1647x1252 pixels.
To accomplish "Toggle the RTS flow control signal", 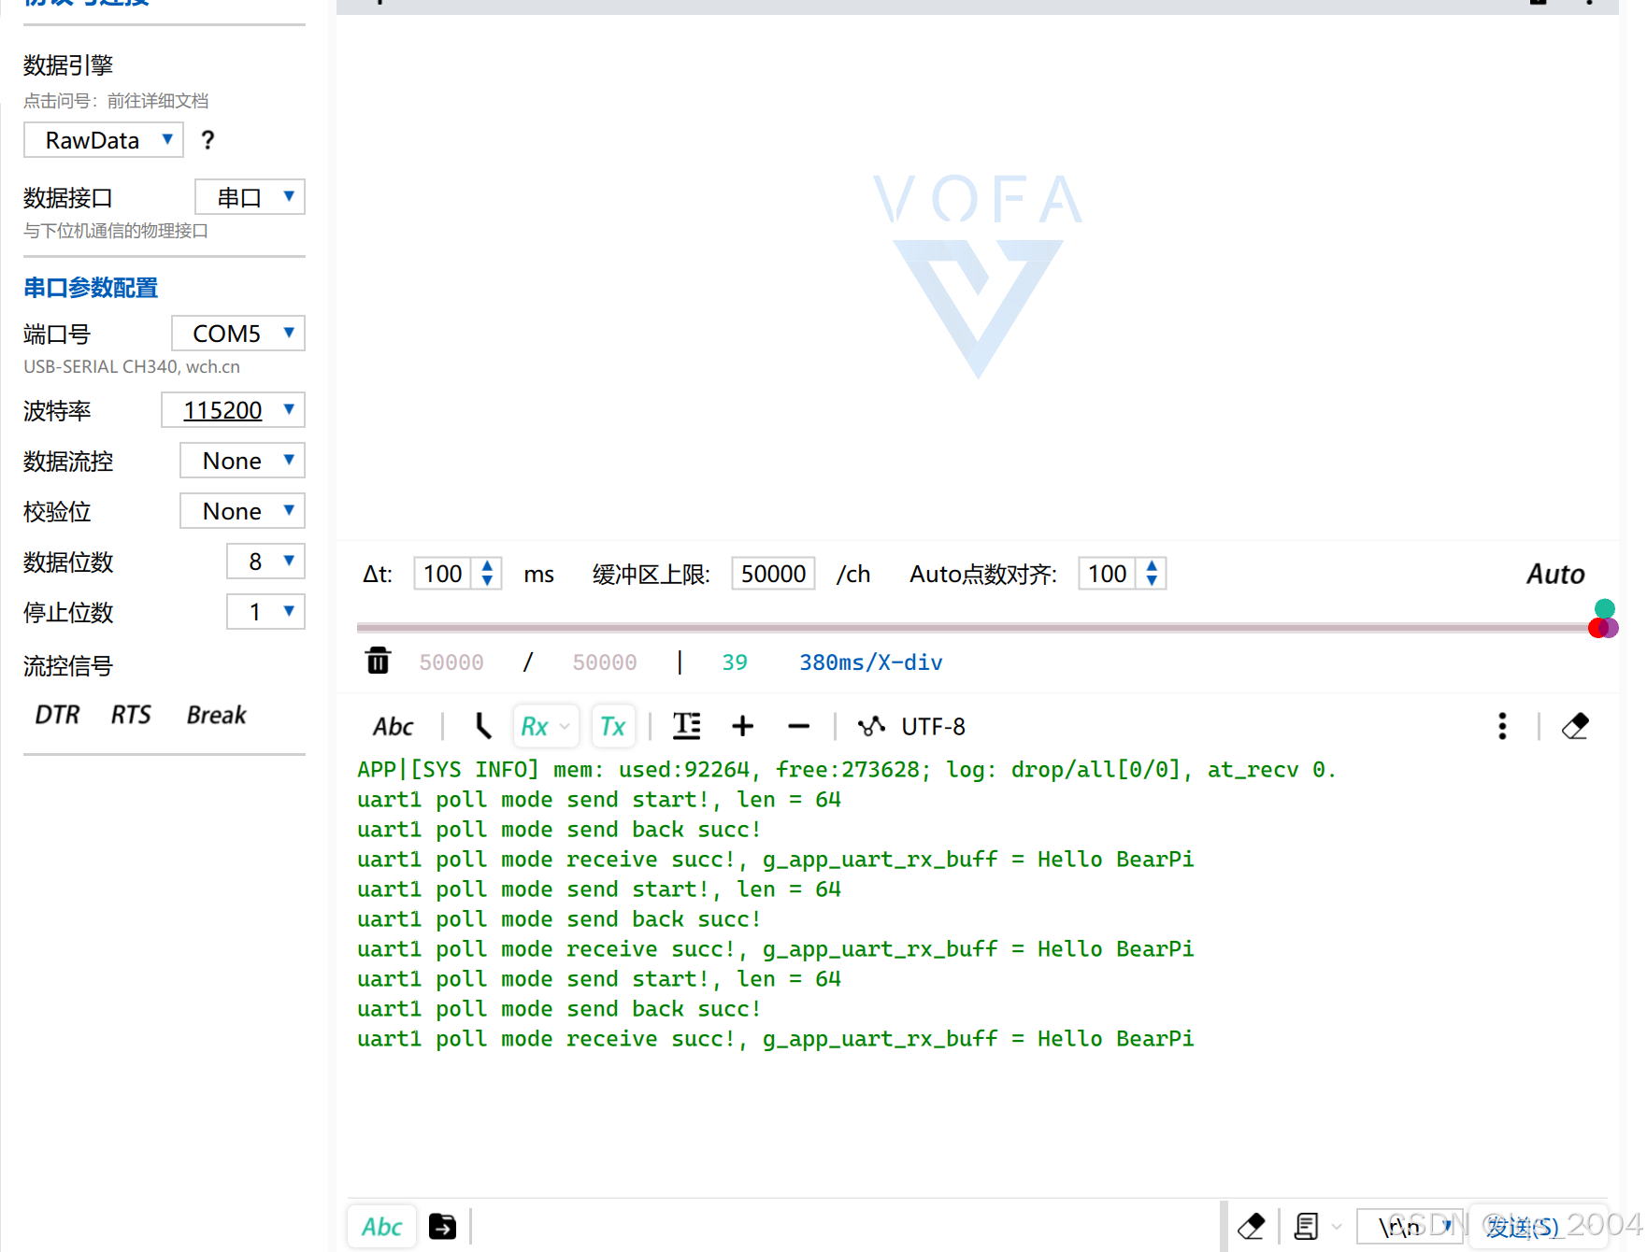I will click(131, 715).
